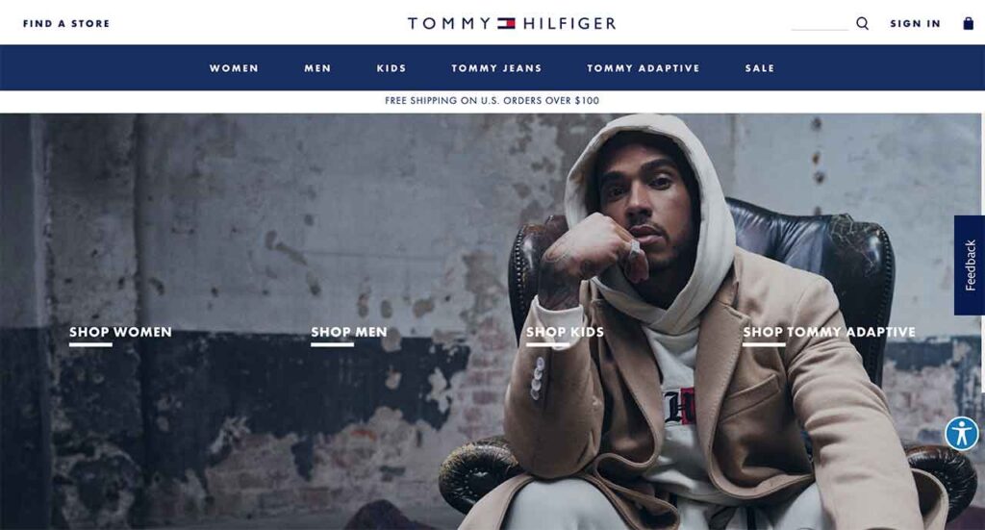
Task: Open the Feedback side tab
Action: click(x=970, y=265)
